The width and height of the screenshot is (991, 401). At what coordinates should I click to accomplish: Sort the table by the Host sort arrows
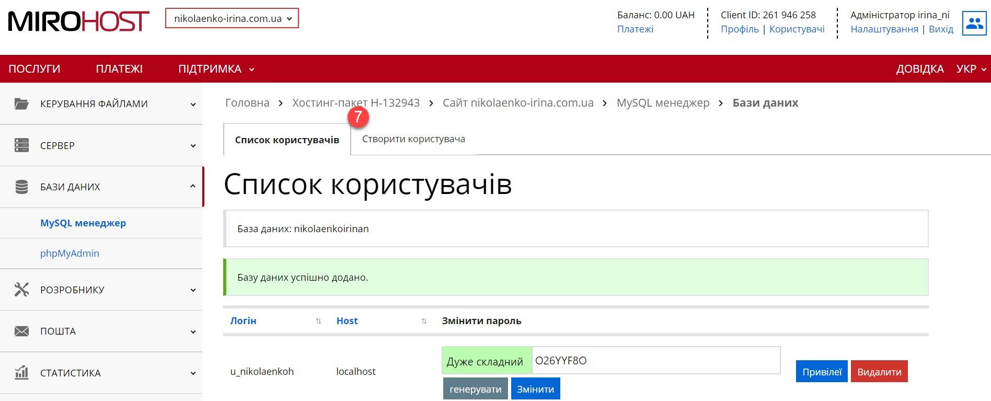pyautogui.click(x=424, y=321)
